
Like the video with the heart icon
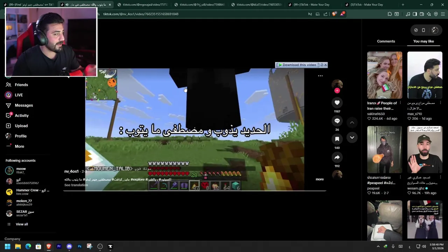pyautogui.click(x=337, y=103)
